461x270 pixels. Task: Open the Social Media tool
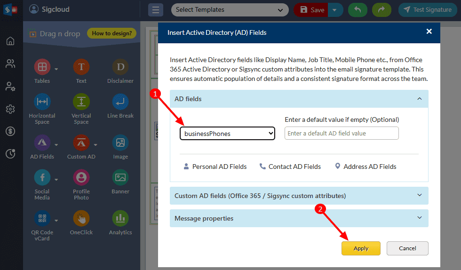tap(42, 177)
